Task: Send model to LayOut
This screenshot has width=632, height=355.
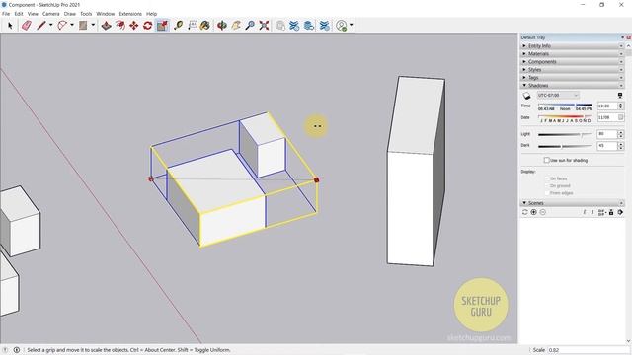Action: pos(309,26)
